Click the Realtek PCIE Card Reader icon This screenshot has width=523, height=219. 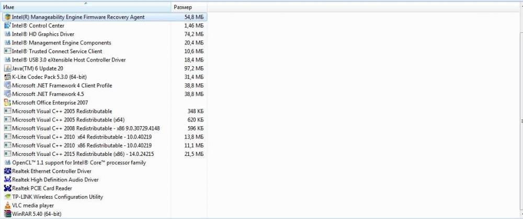7,188
